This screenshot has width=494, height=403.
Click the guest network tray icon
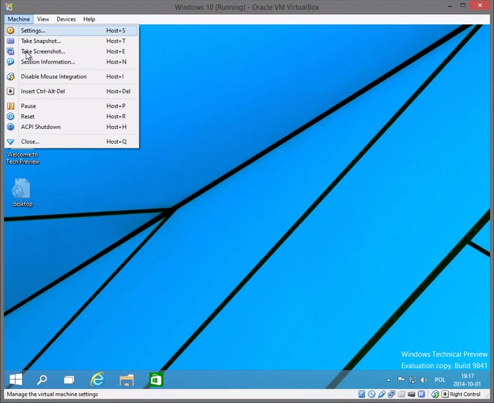pyautogui.click(x=412, y=380)
